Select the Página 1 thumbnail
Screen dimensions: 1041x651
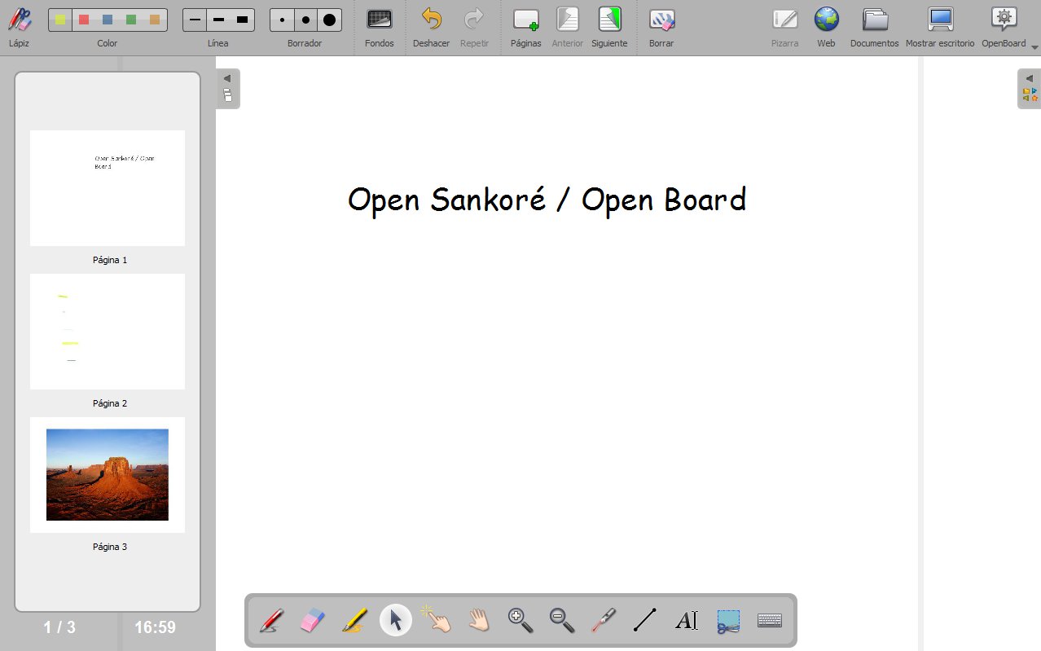coord(108,188)
